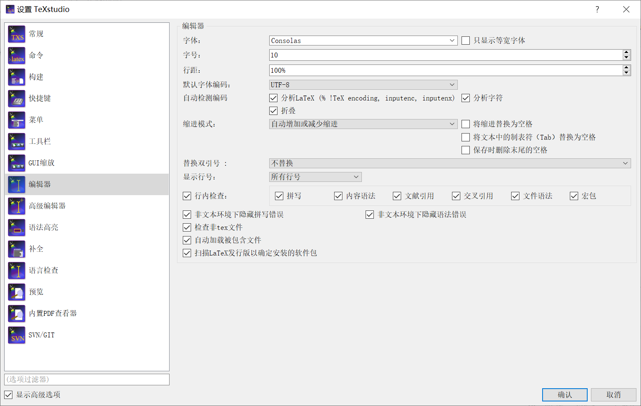The width and height of the screenshot is (641, 406).
Task: Open the SVN/GIT settings icon
Action: [x=17, y=335]
